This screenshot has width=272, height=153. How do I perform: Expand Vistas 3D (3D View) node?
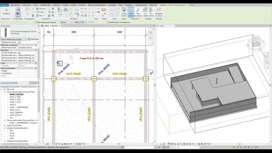(5, 125)
